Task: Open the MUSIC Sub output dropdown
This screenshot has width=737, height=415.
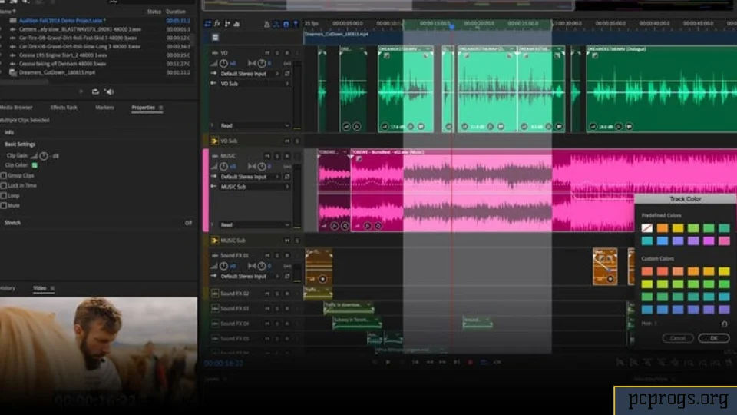Action: (x=254, y=187)
